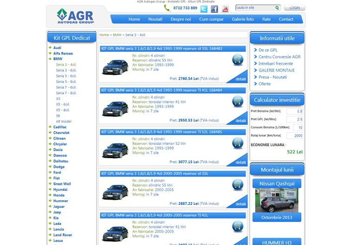Select X5 - 6cil. under BMW
The height and width of the screenshot is (245, 344).
click(x=63, y=104)
